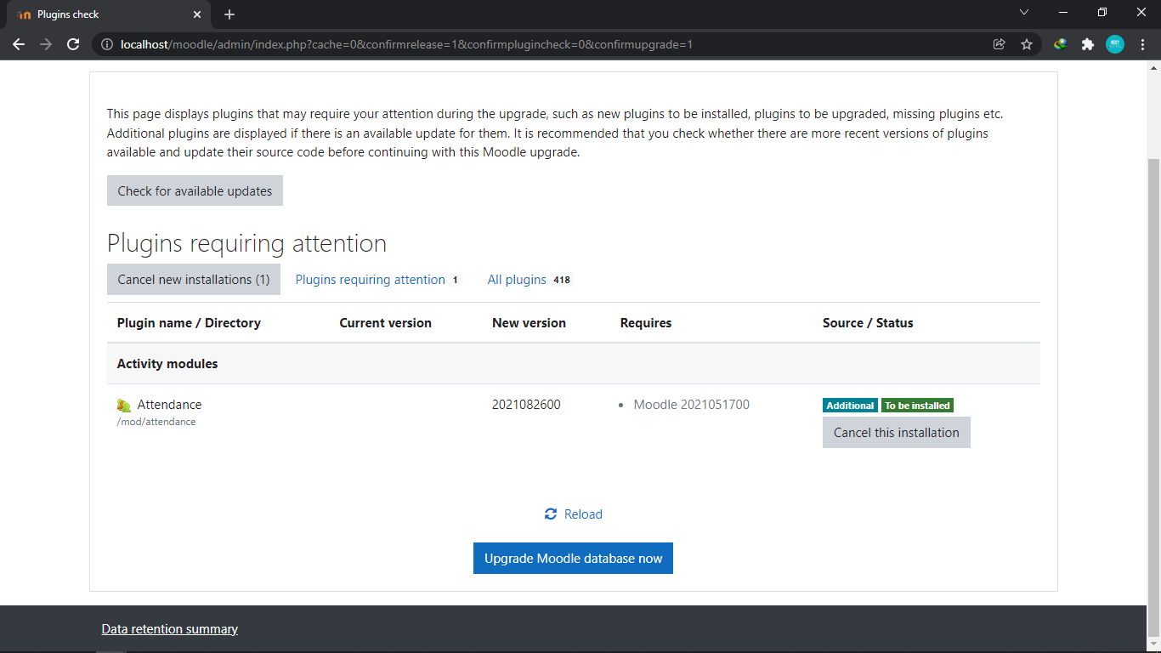1161x653 pixels.
Task: Open the Chrome profile avatar
Action: tap(1115, 44)
